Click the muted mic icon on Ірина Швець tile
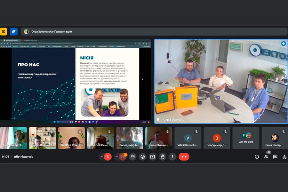Viewport: 288px width, 192px height. tap(284, 132)
